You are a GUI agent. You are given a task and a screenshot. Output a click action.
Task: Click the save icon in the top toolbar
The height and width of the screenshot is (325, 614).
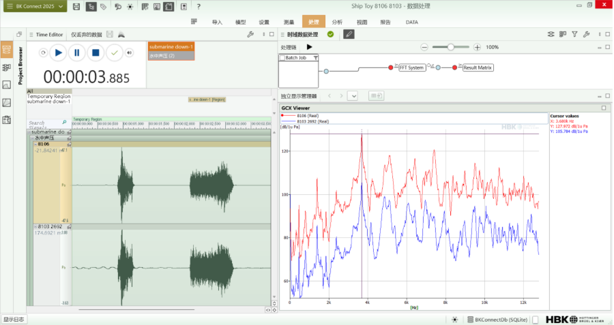(76, 7)
